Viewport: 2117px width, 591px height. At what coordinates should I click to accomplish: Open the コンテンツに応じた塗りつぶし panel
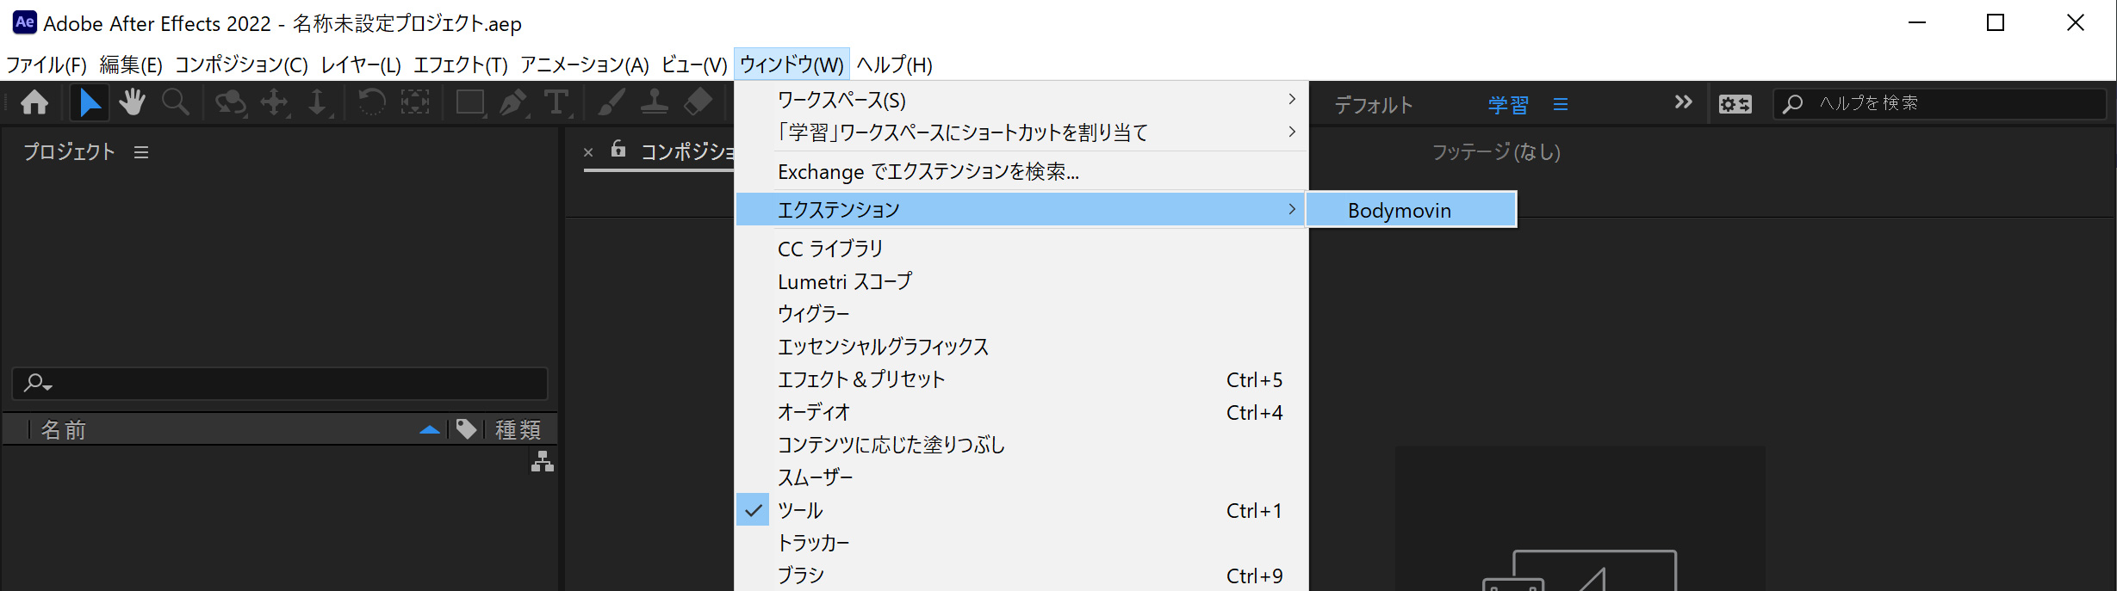[1021, 445]
